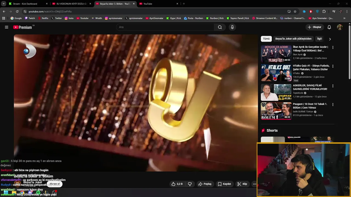Open the Spotify icon in the taskbar
This screenshot has width=351, height=197.
click(x=38, y=193)
